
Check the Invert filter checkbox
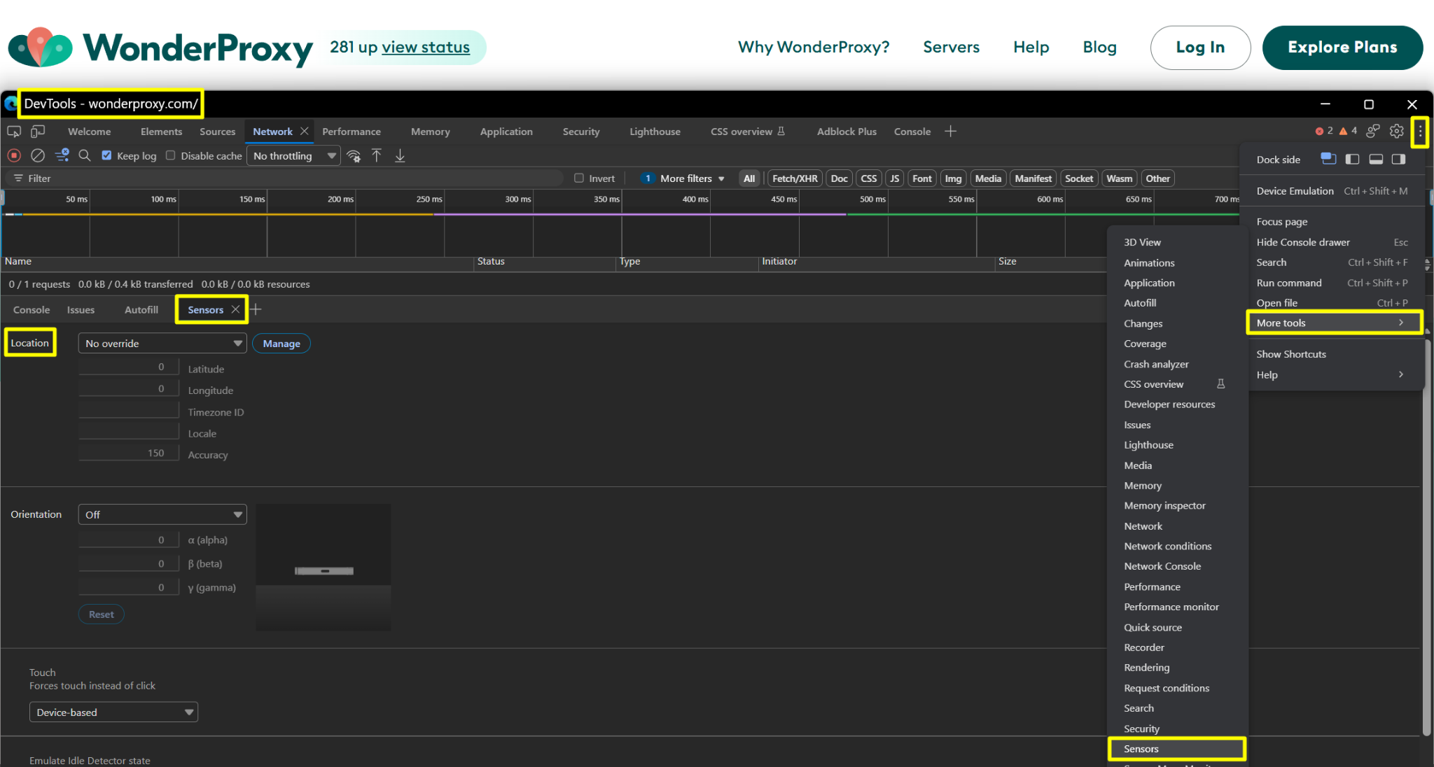(579, 178)
